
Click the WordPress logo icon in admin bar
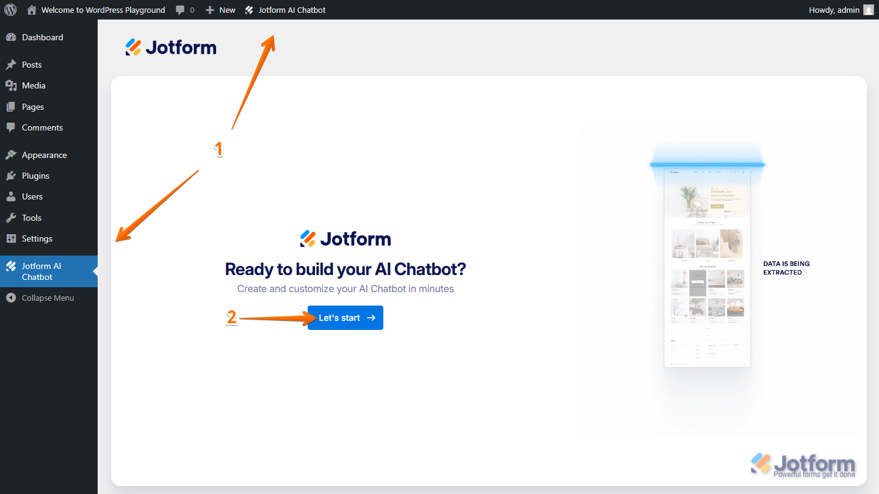click(x=10, y=10)
